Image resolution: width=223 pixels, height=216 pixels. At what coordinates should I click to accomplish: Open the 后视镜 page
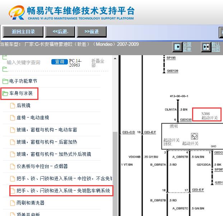23,105
